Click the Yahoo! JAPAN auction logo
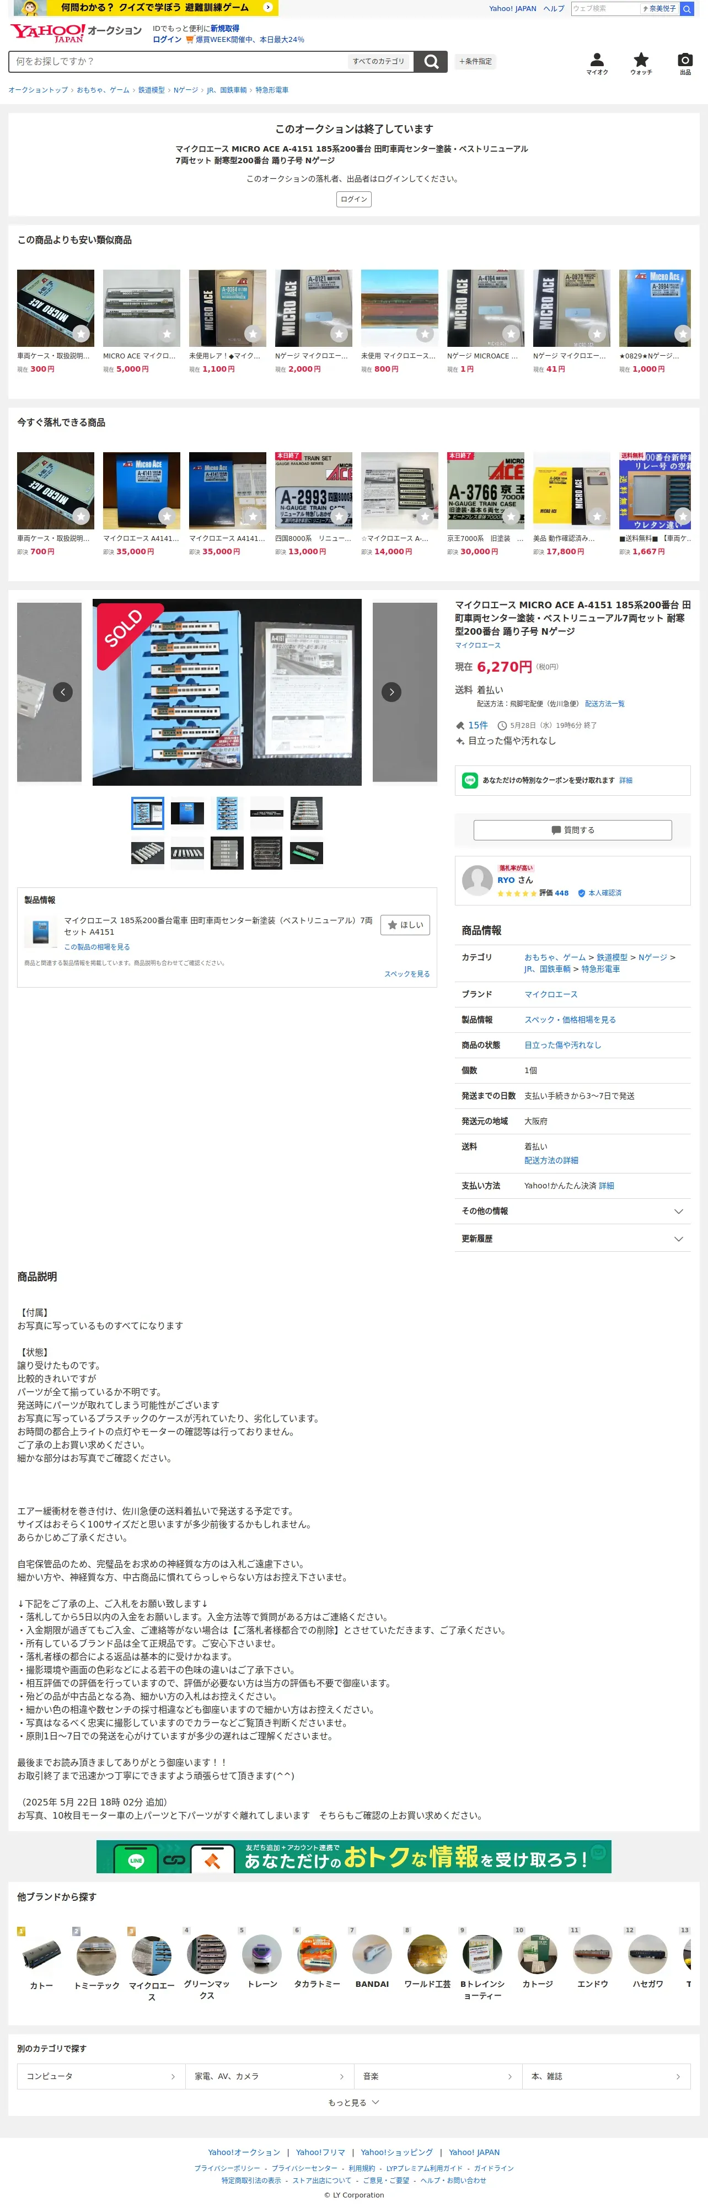The image size is (708, 2208). click(x=76, y=33)
